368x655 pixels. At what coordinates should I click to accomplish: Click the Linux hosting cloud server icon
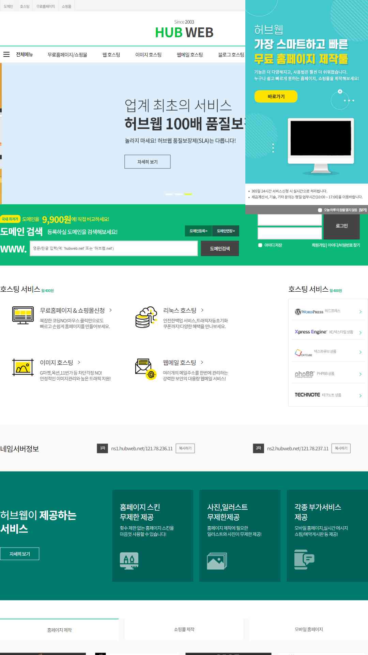tap(146, 317)
